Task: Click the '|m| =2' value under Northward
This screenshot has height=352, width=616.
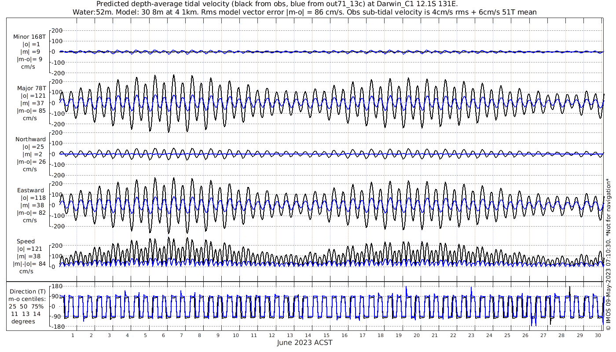Action: point(33,154)
